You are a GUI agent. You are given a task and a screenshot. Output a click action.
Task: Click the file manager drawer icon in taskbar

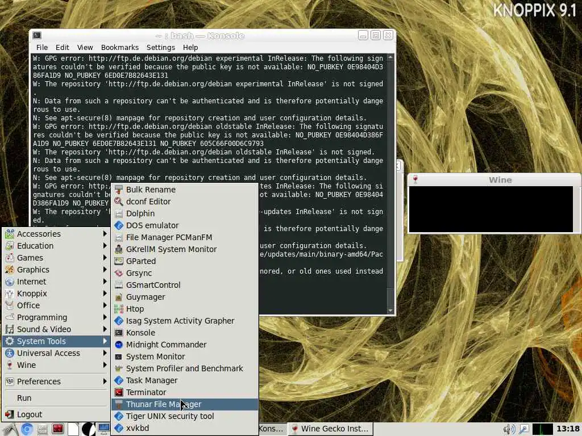[x=42, y=429]
